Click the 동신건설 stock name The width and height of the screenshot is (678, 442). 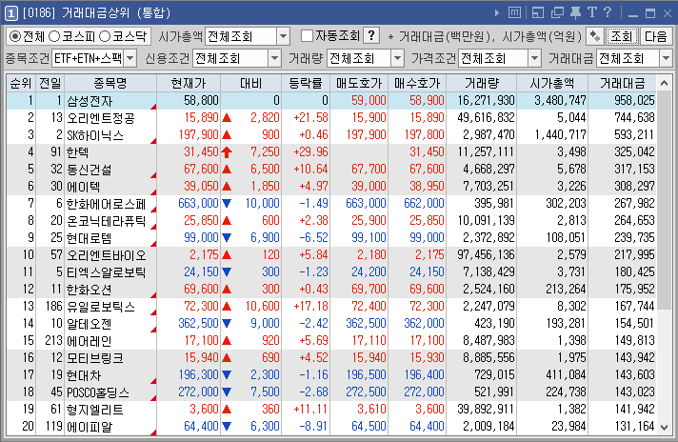click(90, 170)
